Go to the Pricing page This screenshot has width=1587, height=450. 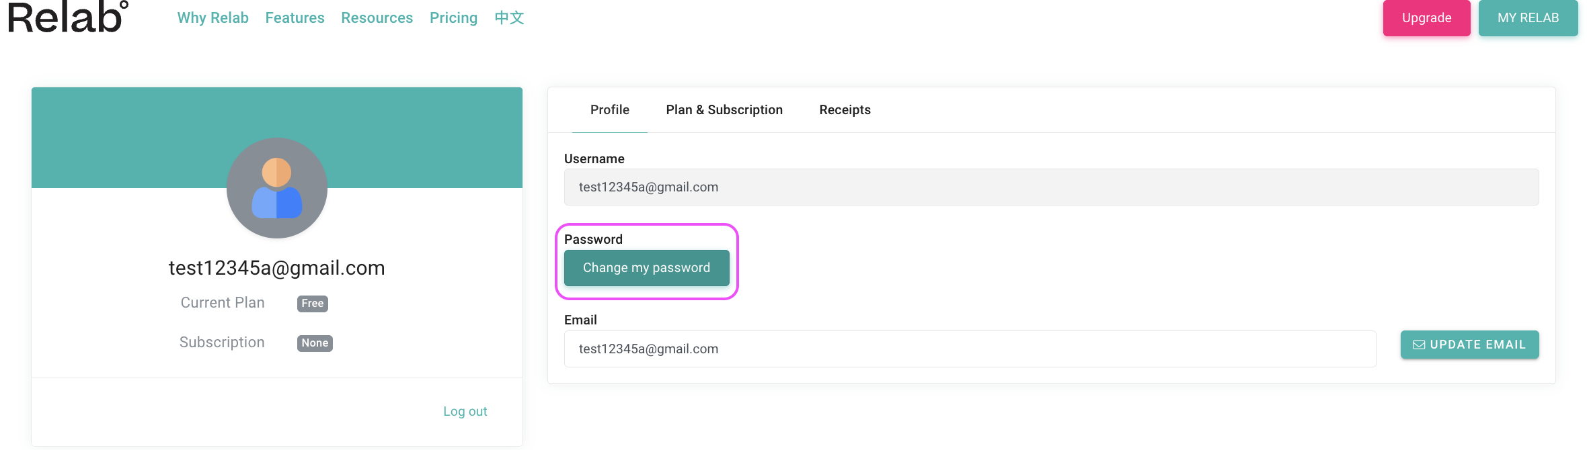pos(454,18)
